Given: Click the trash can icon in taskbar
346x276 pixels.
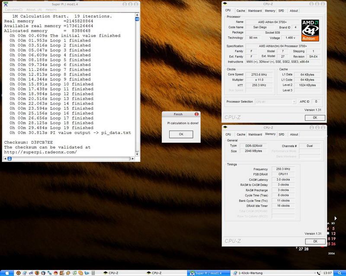Looking at the screenshot, I should (x=93, y=273).
